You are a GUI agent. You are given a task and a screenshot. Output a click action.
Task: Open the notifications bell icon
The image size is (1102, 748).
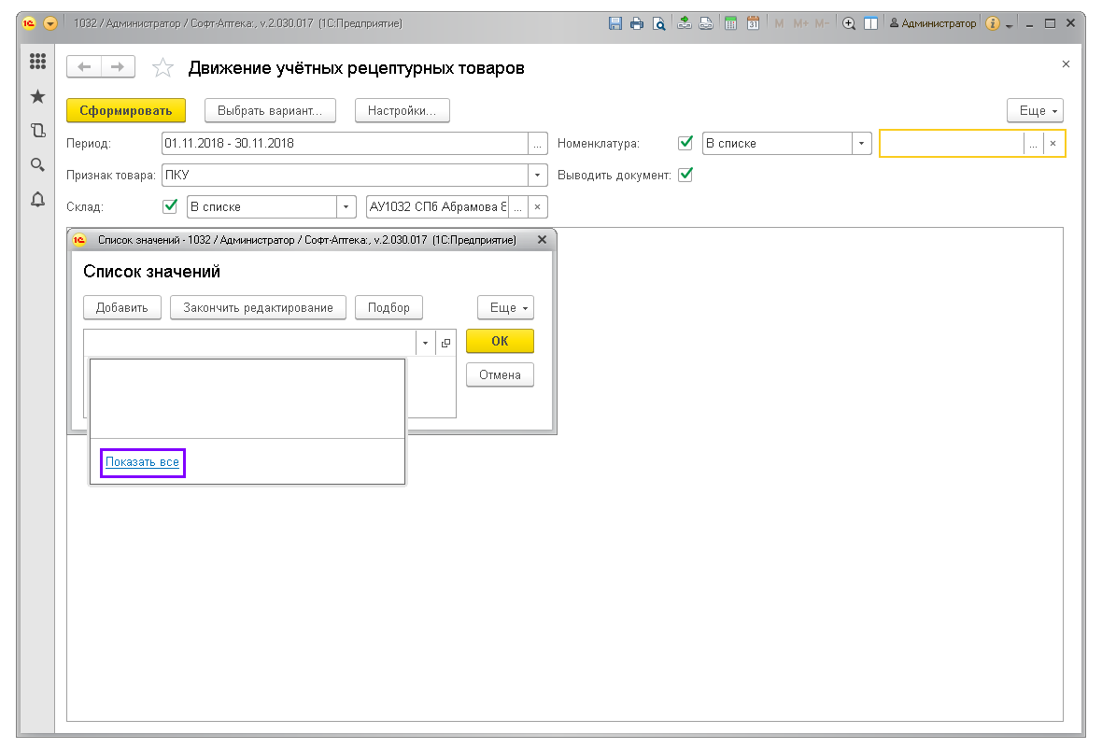38,199
